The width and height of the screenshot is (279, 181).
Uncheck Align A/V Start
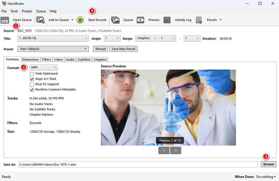pyautogui.click(x=32, y=79)
